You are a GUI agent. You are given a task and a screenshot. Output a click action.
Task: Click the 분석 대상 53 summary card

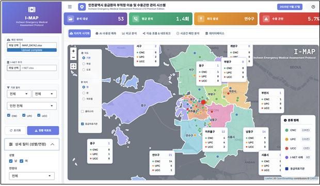95,19
